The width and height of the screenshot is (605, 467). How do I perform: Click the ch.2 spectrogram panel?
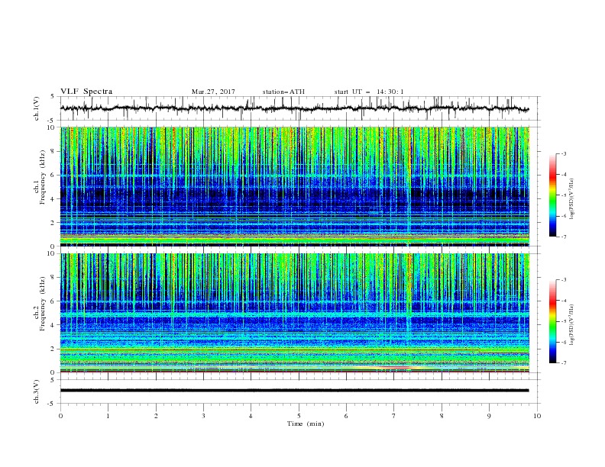(x=295, y=313)
